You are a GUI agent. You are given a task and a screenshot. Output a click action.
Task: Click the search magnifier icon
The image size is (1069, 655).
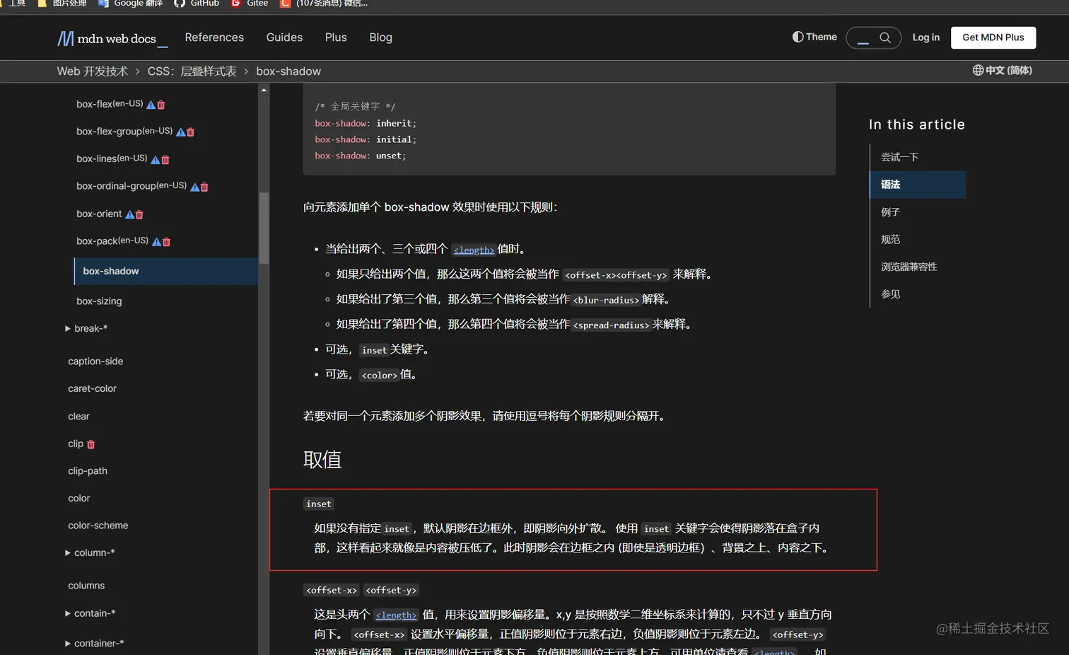(885, 37)
